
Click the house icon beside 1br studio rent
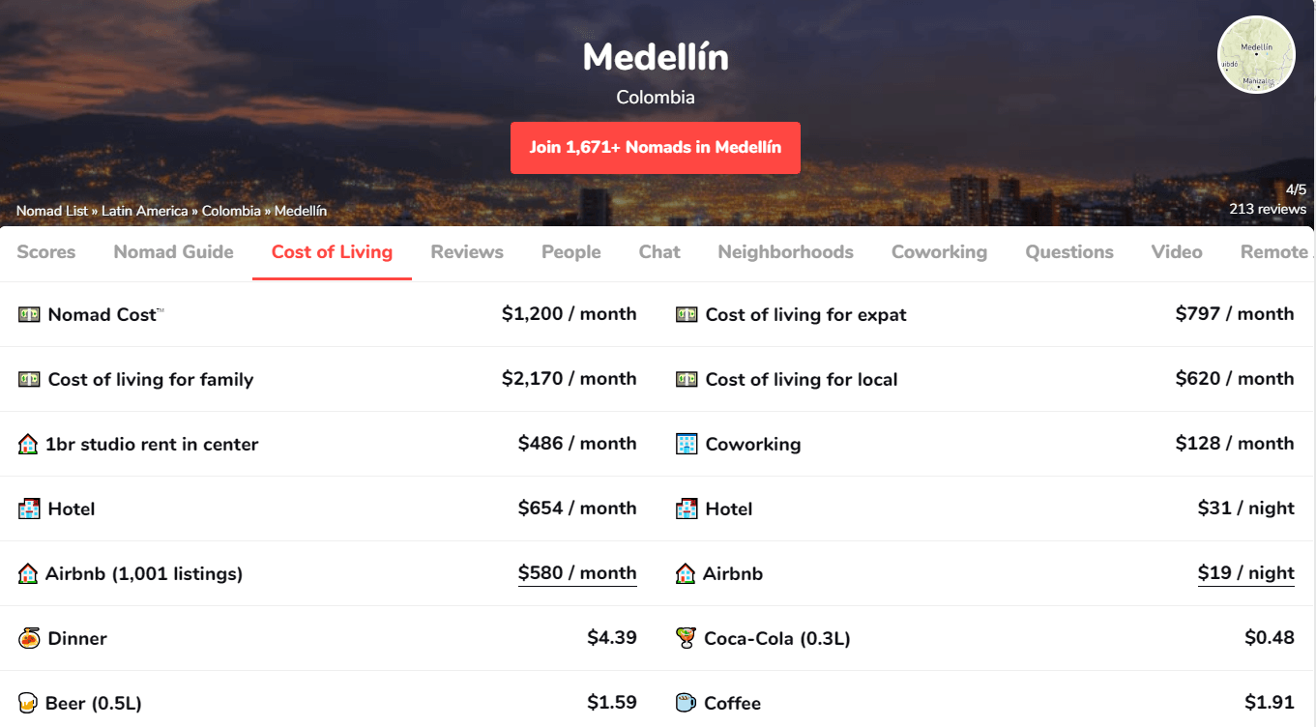[28, 445]
